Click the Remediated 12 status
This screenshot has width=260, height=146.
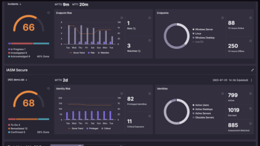tap(18, 129)
